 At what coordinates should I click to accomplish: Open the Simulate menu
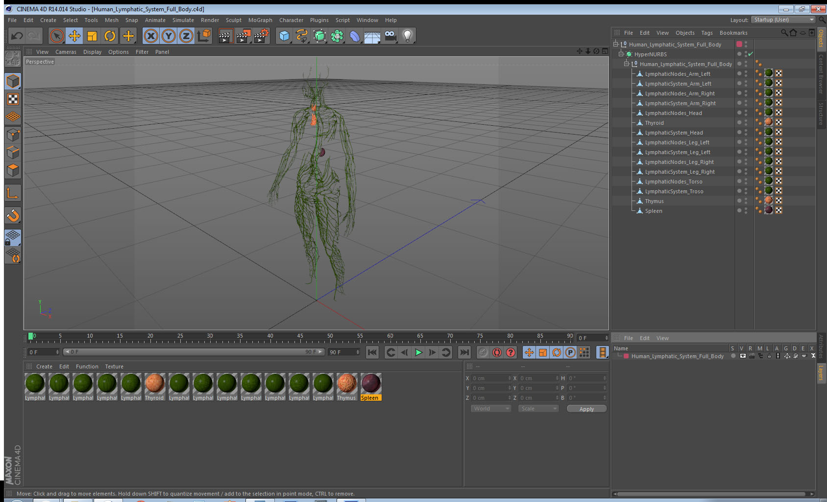[183, 20]
